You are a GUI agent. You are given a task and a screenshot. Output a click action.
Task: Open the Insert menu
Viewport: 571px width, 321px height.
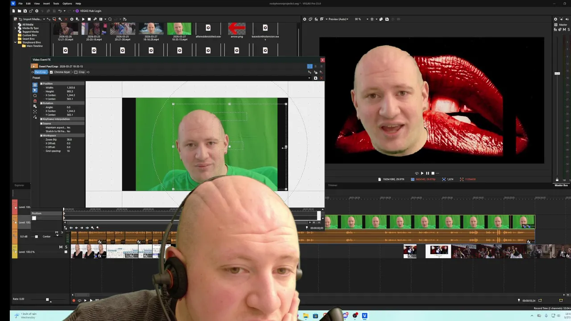click(46, 4)
